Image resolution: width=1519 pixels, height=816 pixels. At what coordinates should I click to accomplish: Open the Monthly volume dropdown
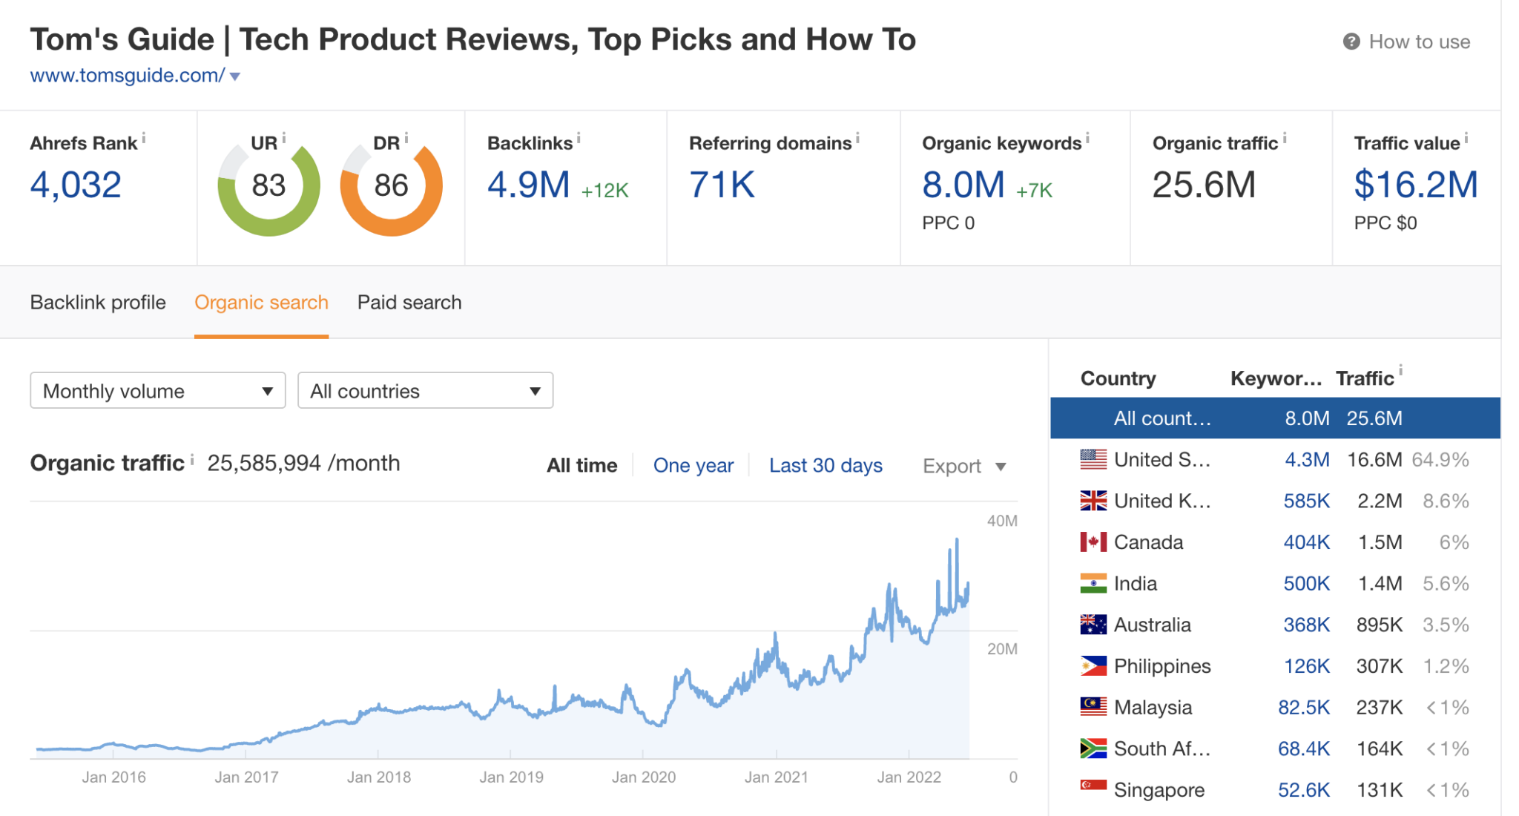click(x=158, y=391)
